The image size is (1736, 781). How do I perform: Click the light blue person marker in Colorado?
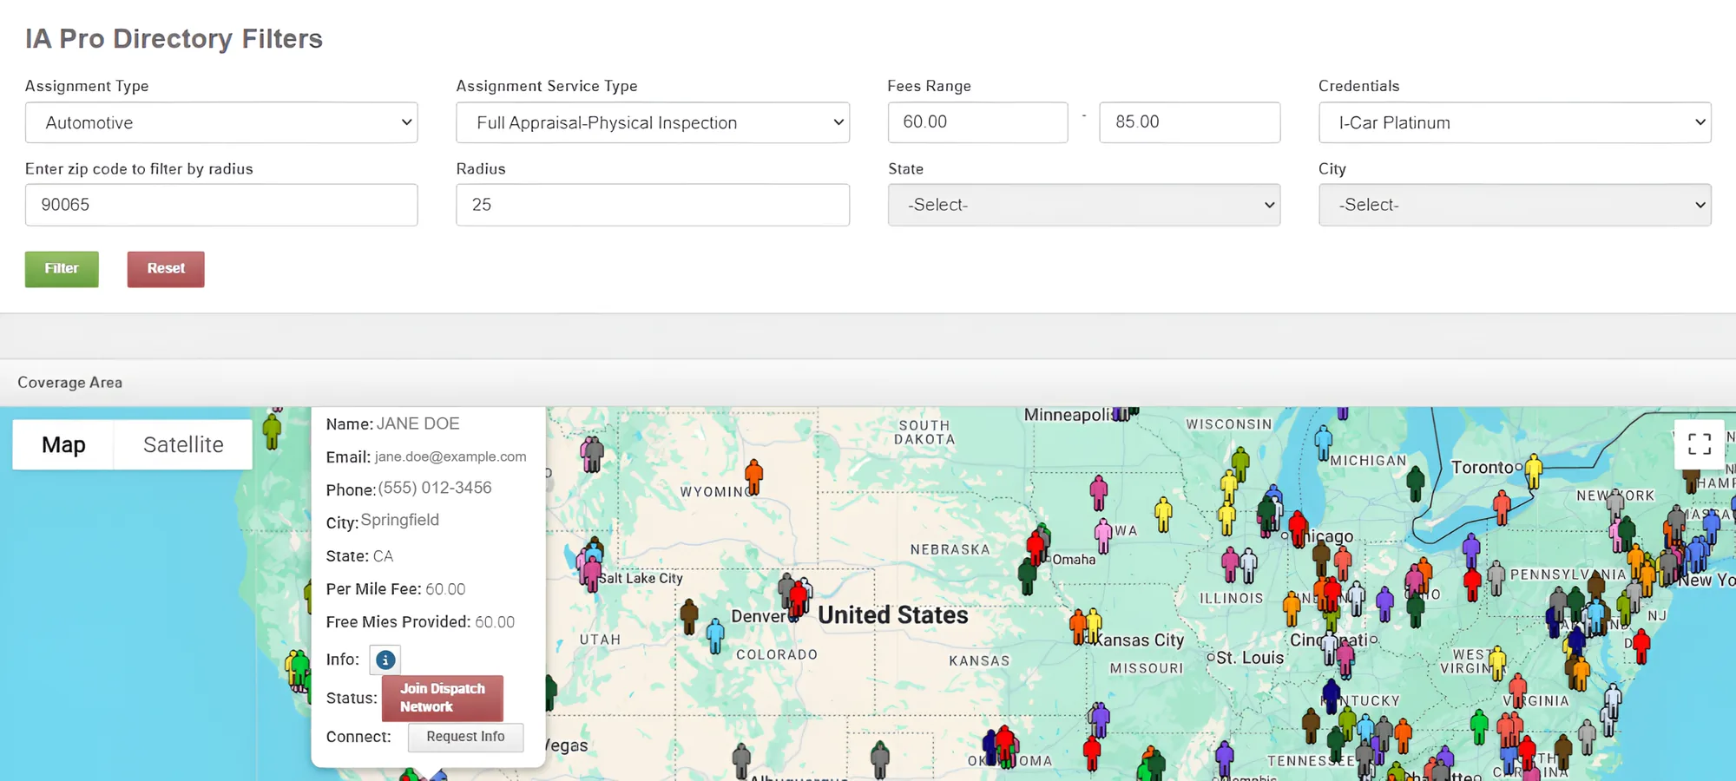pyautogui.click(x=715, y=636)
